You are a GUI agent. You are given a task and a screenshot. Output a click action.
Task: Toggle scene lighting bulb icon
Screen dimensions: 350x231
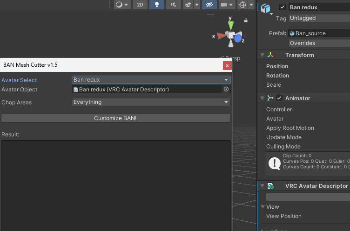click(157, 5)
